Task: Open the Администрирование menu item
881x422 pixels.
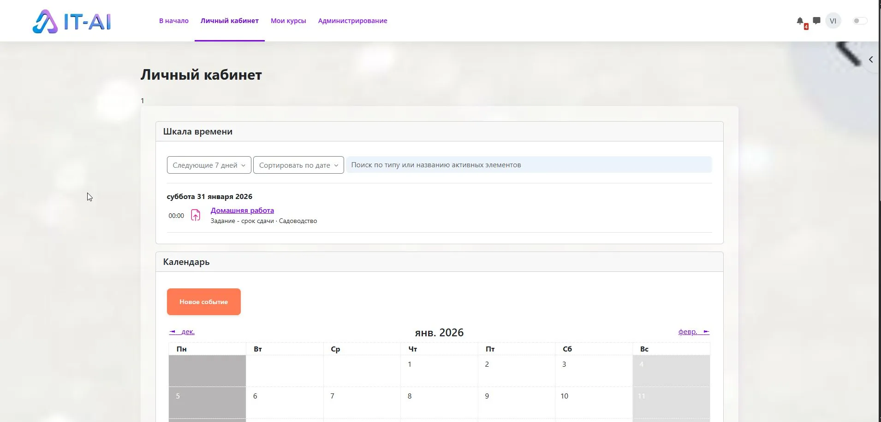Action: (352, 21)
